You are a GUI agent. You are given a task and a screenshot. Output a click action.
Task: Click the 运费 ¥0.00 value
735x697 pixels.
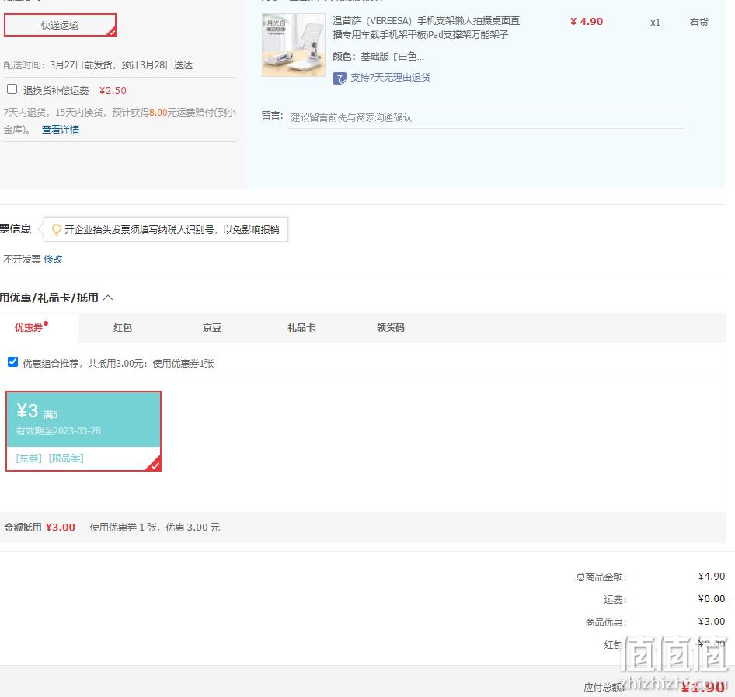(711, 598)
